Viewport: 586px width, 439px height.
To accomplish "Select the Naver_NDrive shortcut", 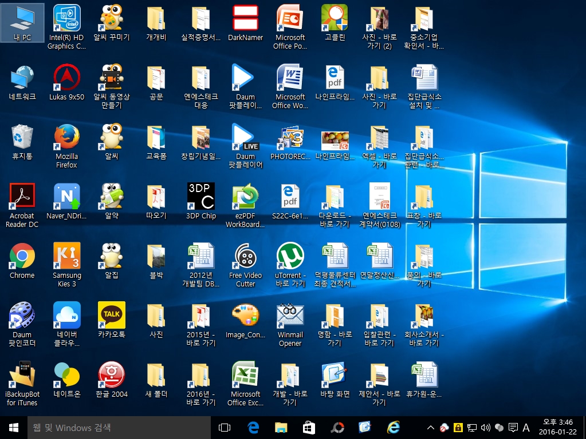I will (66, 201).
